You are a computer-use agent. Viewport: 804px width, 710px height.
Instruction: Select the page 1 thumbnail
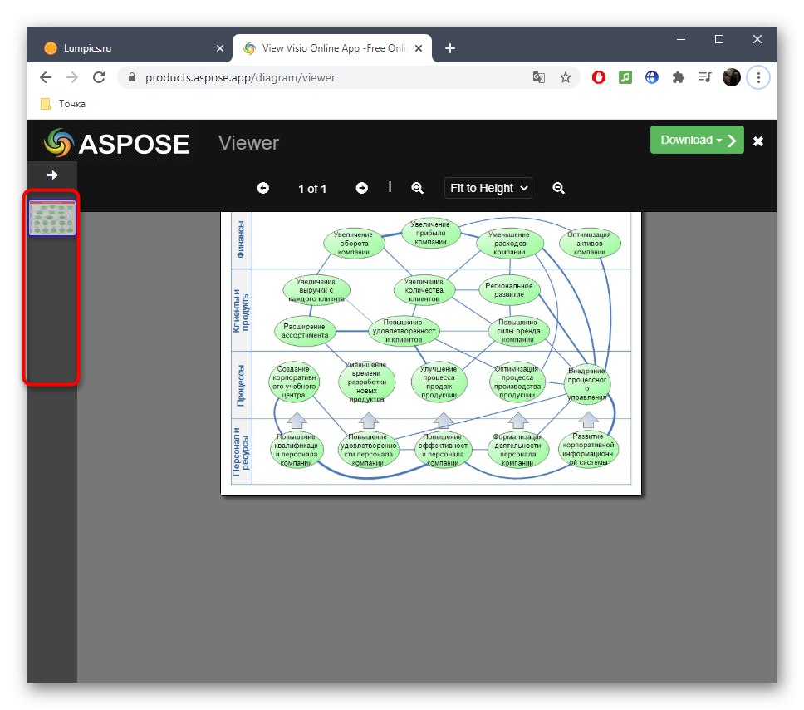pos(51,218)
